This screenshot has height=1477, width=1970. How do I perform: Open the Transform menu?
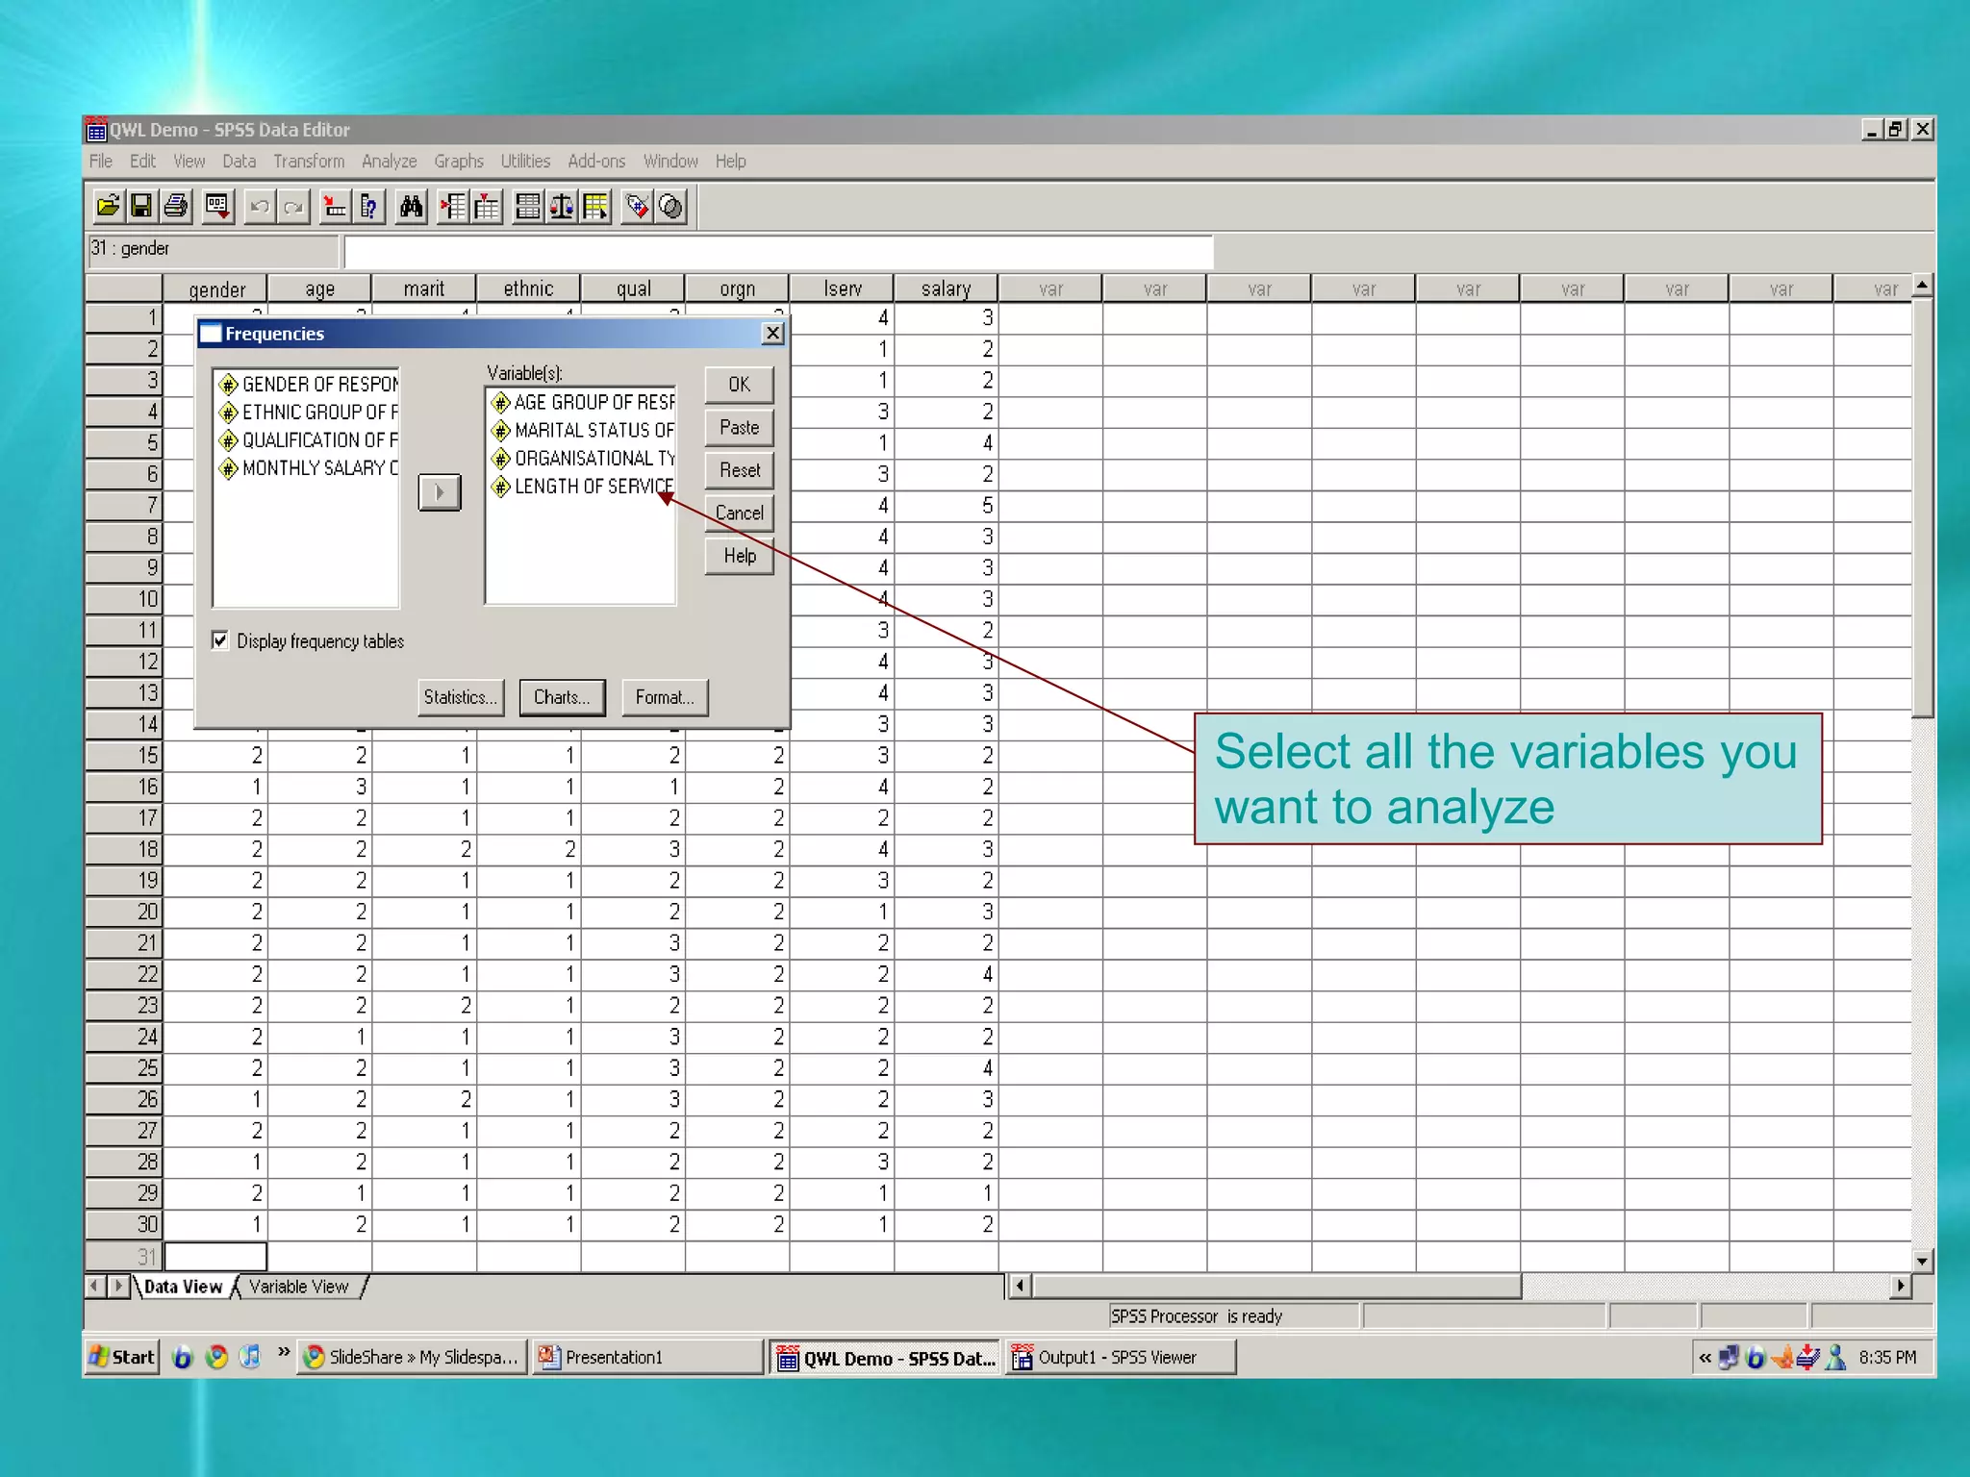[x=309, y=161]
